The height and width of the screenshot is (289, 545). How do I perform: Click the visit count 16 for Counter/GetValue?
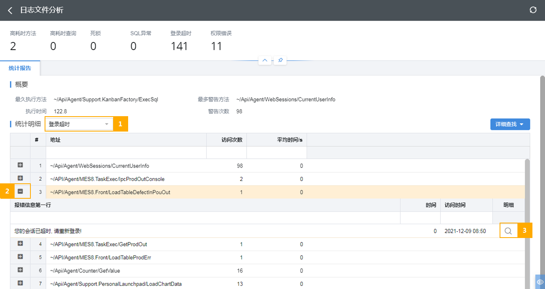click(240, 271)
